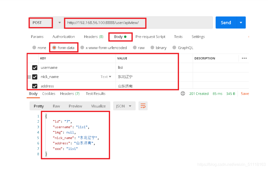Viewport: 268px width, 169px height.
Task: Click the nick_name row drag handle icon
Action: click(29, 77)
